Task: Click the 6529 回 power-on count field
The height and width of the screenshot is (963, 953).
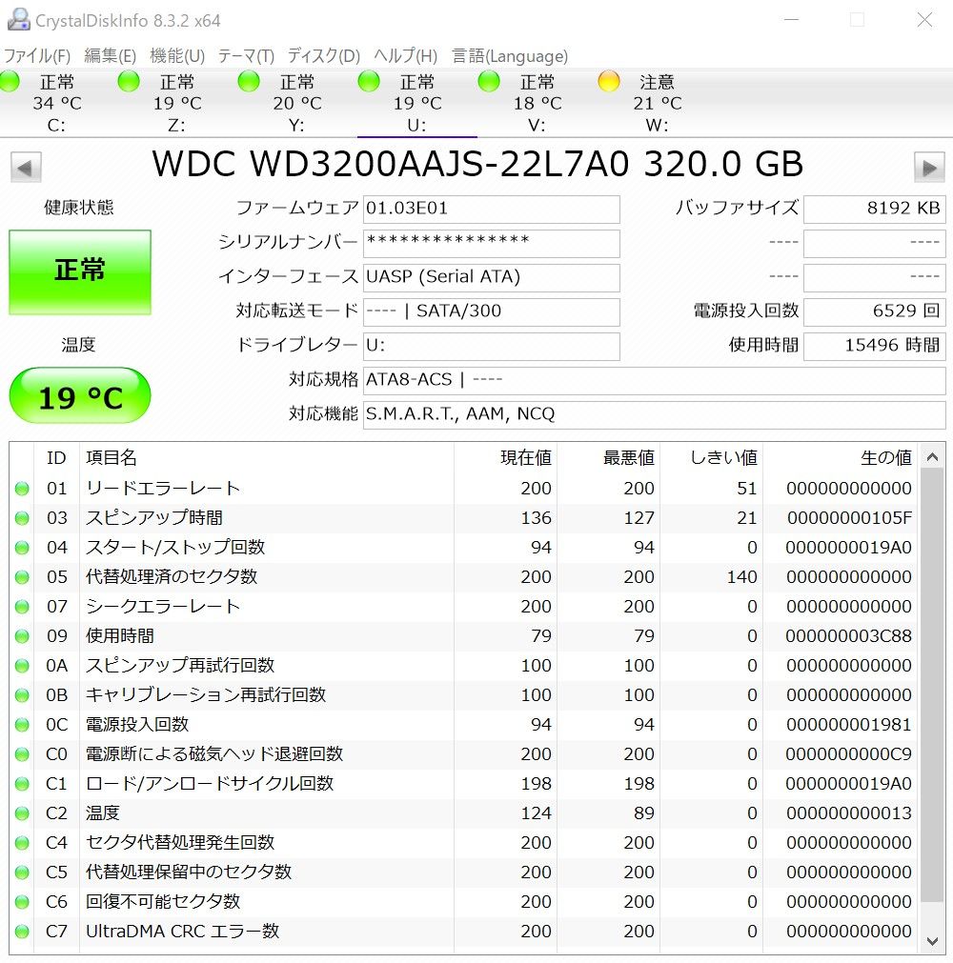Action: coord(874,312)
